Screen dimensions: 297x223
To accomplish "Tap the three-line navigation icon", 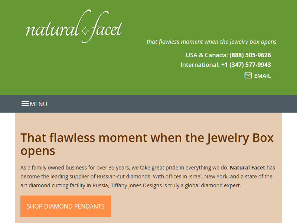I will [25, 104].
